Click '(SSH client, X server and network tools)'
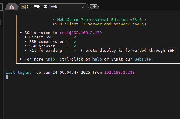Screen dimensions: 180x119 tap(100, 24)
